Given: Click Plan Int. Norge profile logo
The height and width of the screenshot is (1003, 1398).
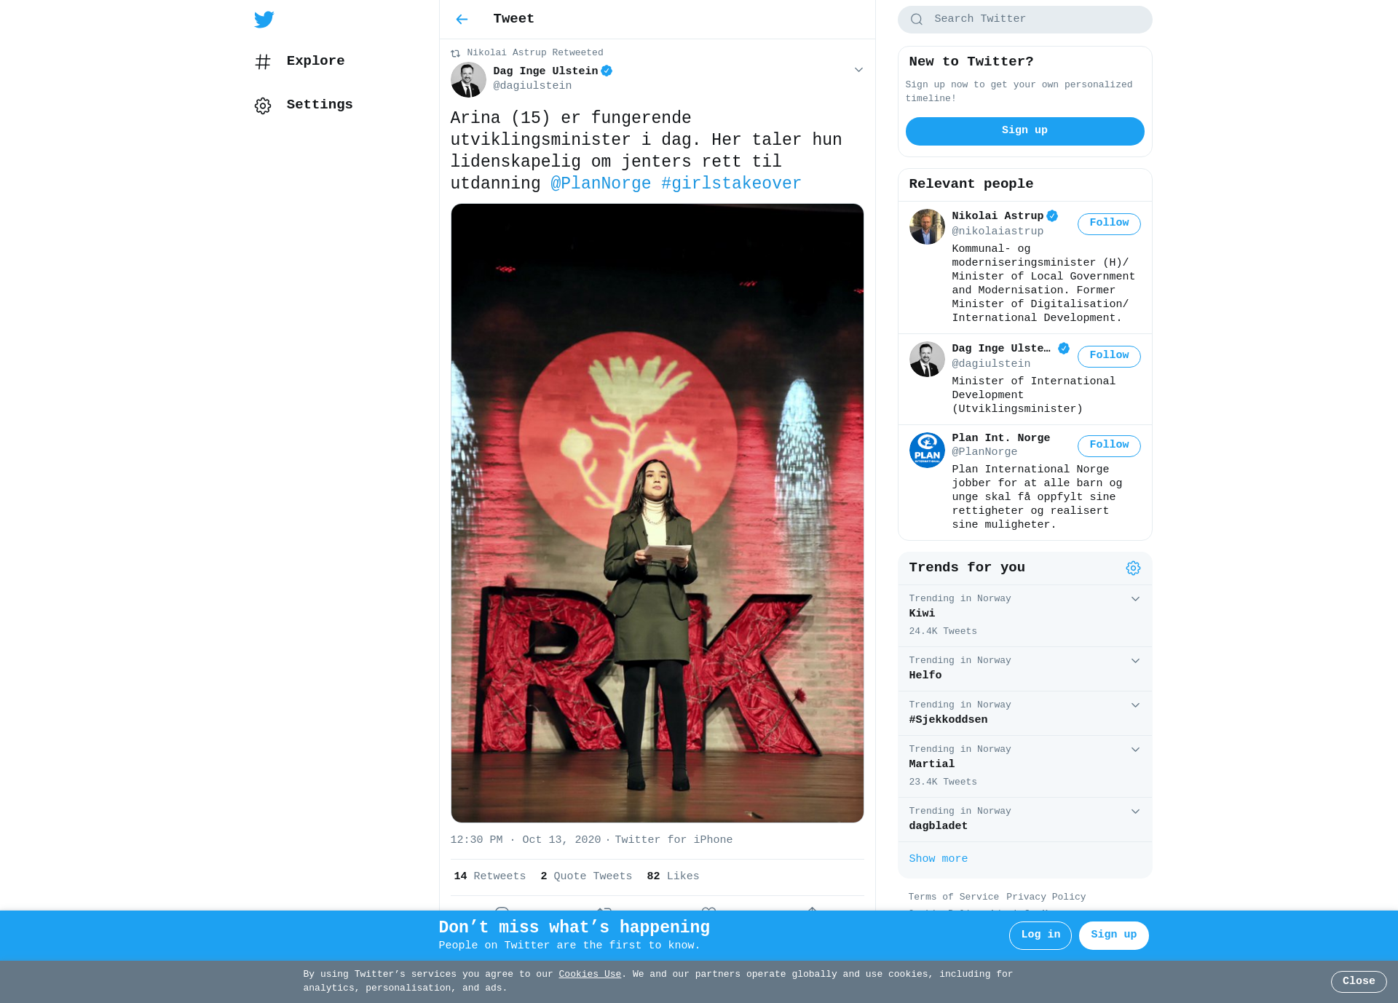Looking at the screenshot, I should 927,450.
